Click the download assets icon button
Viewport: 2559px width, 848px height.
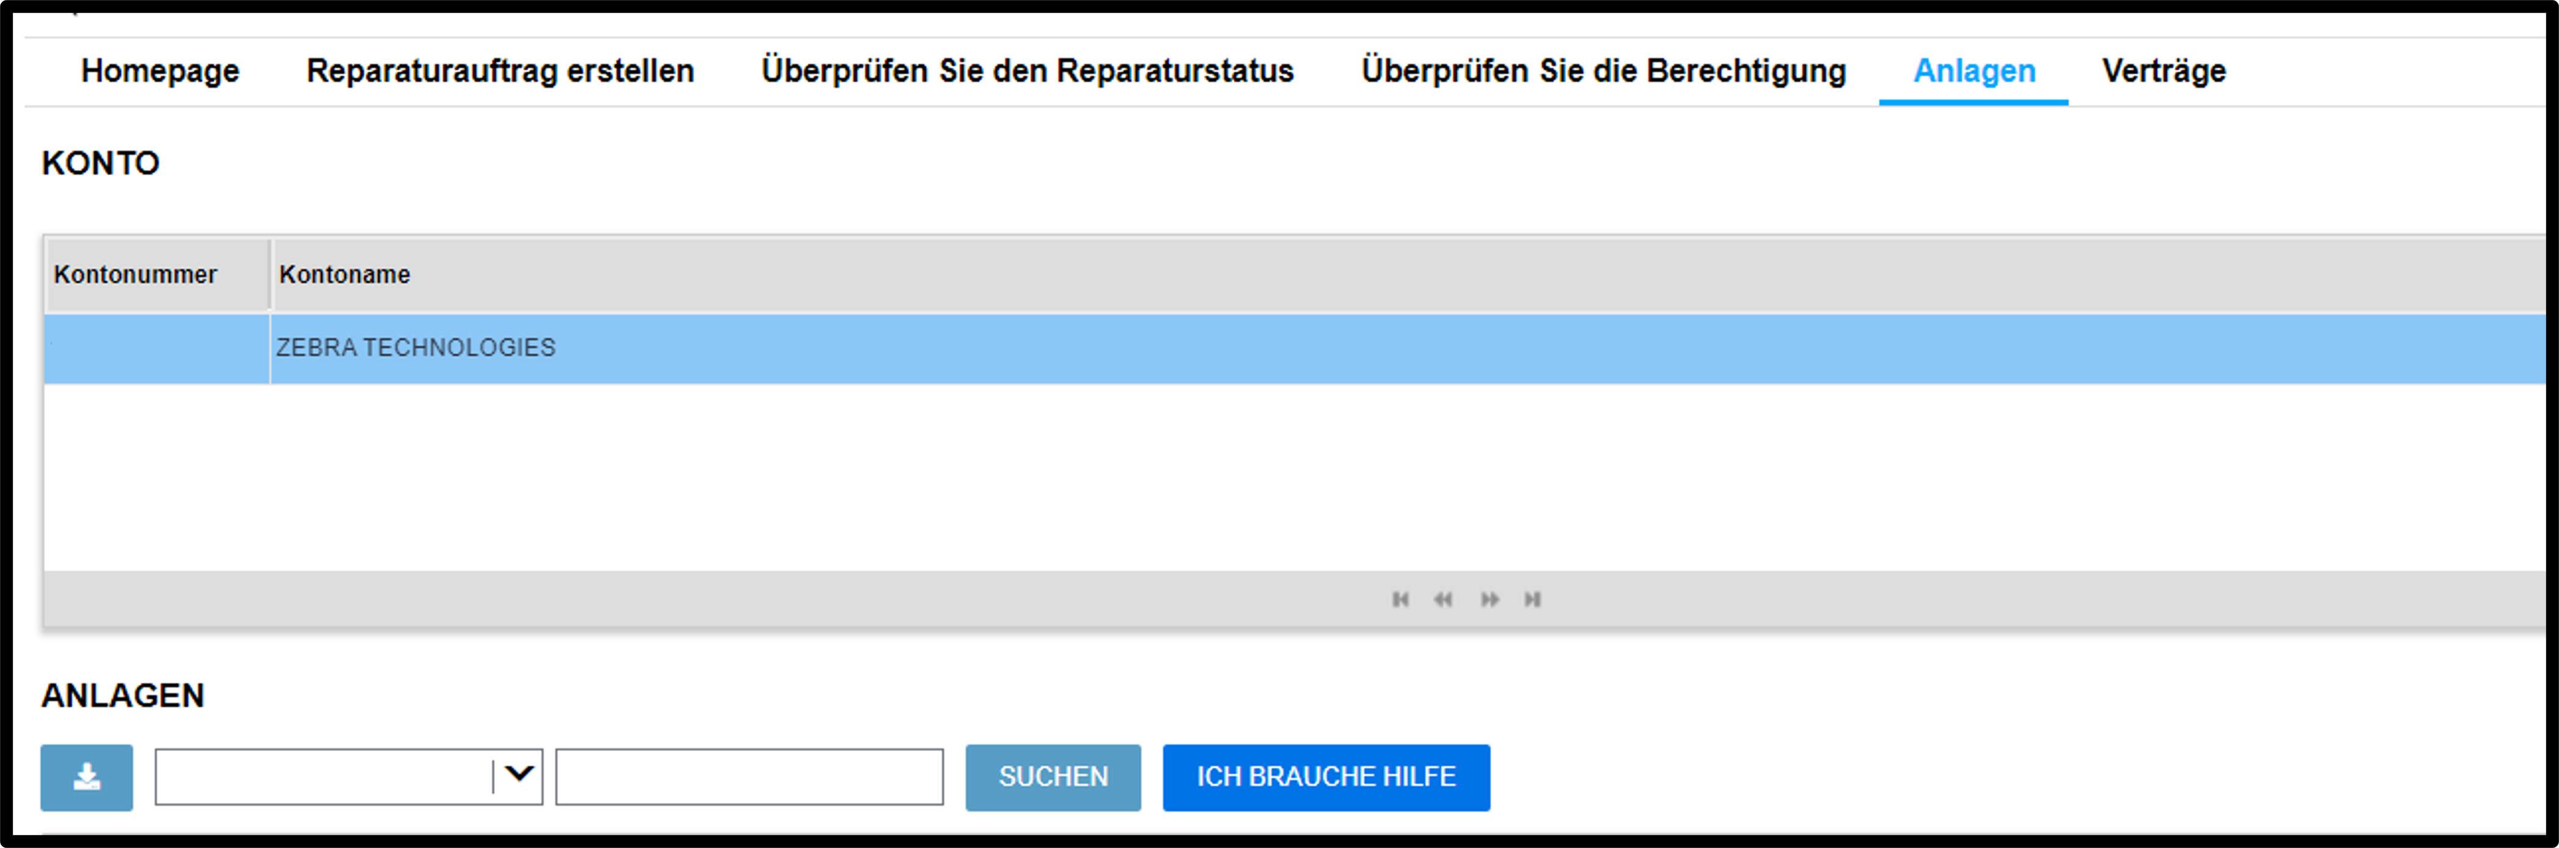tap(87, 777)
